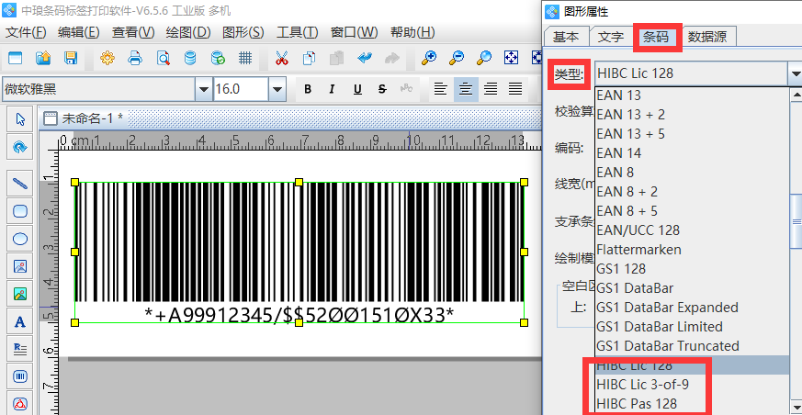Select the Text tool A icon
Screen dimensions: 802x415
[20, 321]
